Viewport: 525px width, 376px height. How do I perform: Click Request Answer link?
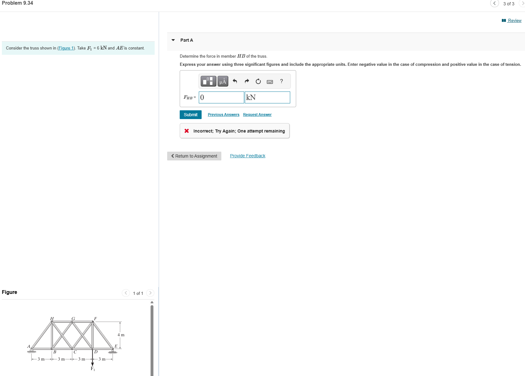(x=257, y=115)
